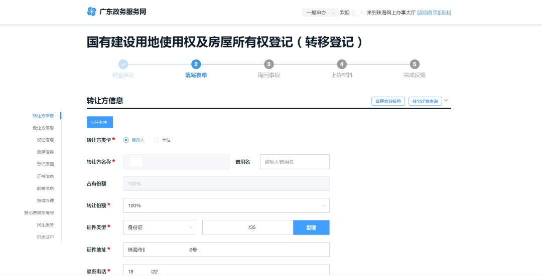
Task: Click the 住宅详情查询 button
Action: click(425, 101)
